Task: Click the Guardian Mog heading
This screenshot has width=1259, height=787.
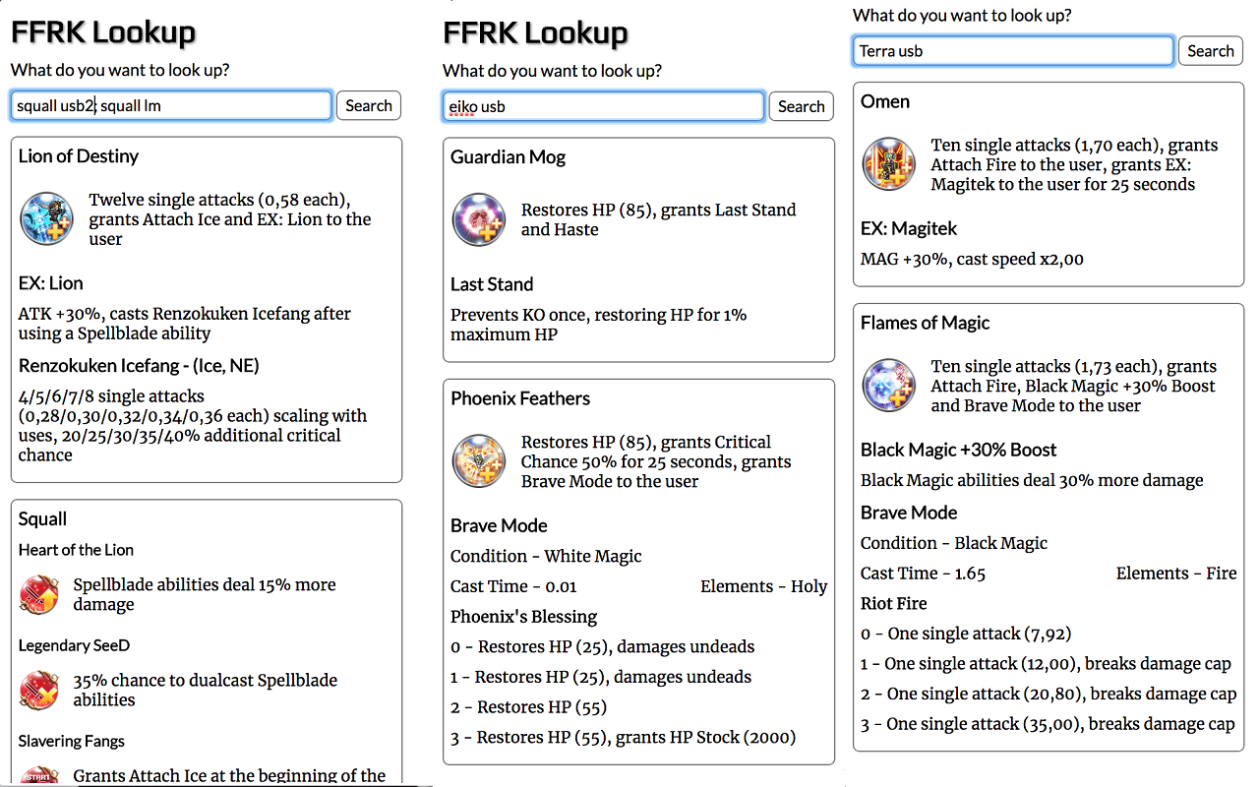Action: (509, 157)
